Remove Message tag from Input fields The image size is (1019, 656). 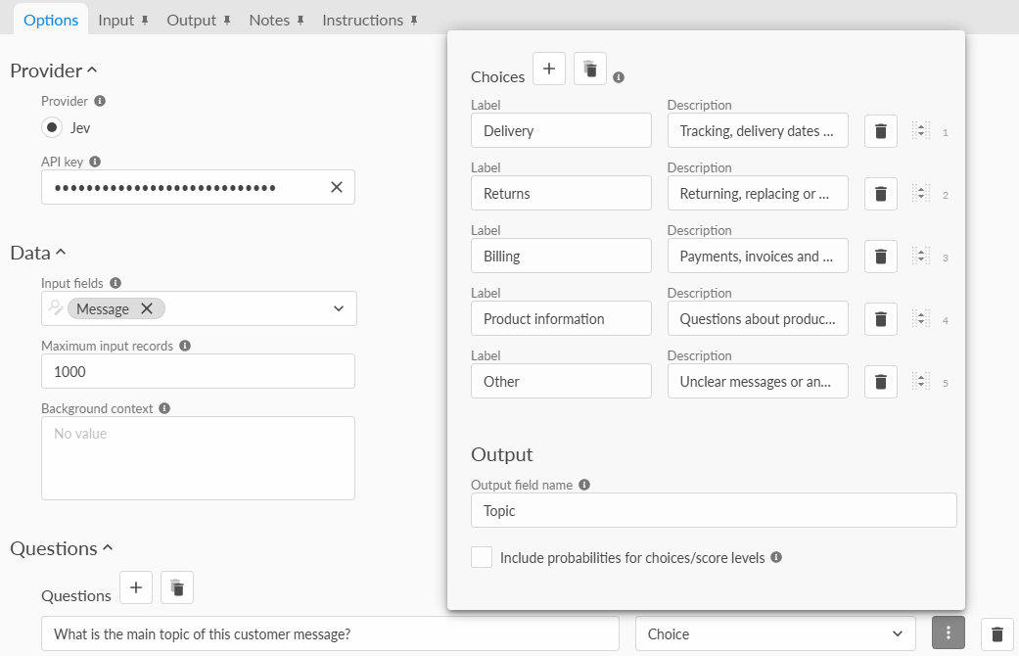(147, 308)
